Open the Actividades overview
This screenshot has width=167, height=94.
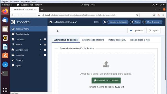point(7,5)
